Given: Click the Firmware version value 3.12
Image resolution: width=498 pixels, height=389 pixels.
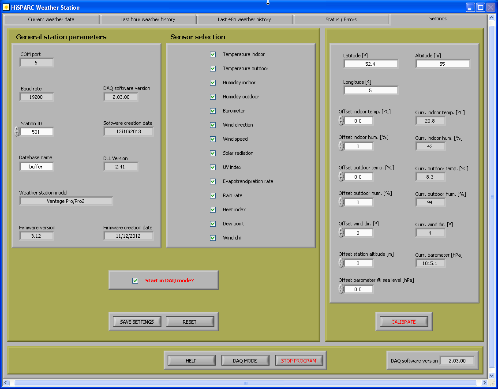Looking at the screenshot, I should pyautogui.click(x=36, y=236).
